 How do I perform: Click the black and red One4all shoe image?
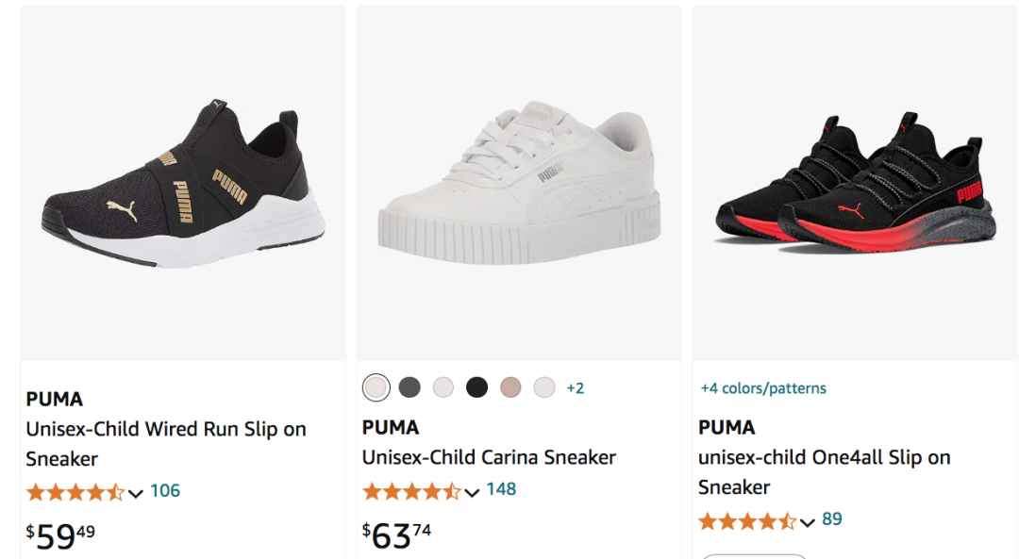[x=854, y=184]
